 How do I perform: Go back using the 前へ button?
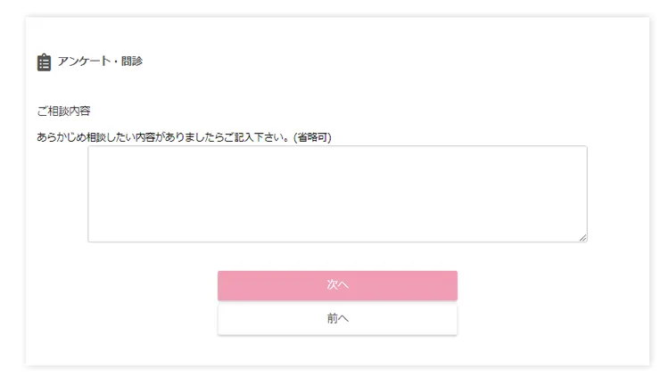(337, 319)
